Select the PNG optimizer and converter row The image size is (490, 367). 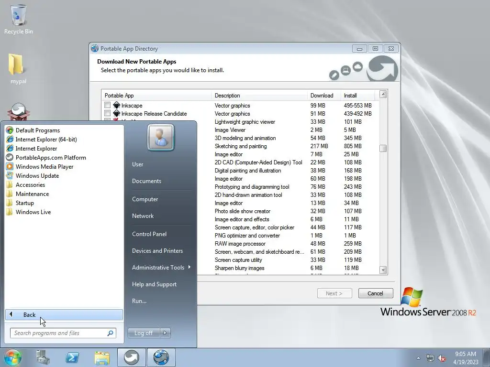288,235
